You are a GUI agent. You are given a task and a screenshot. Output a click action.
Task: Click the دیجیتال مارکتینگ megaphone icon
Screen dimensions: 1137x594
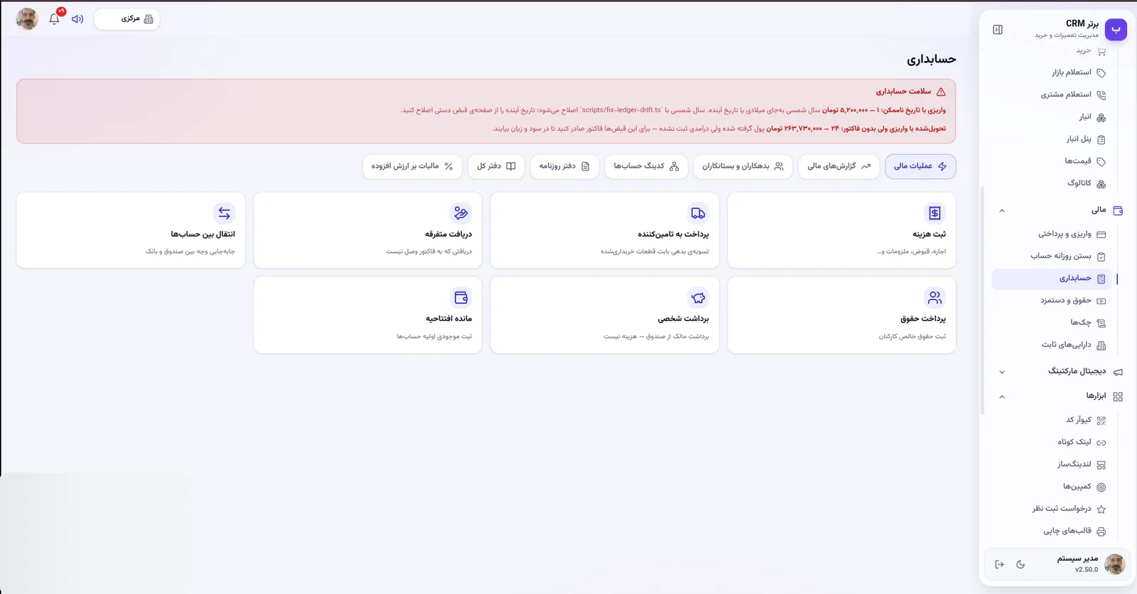1118,372
